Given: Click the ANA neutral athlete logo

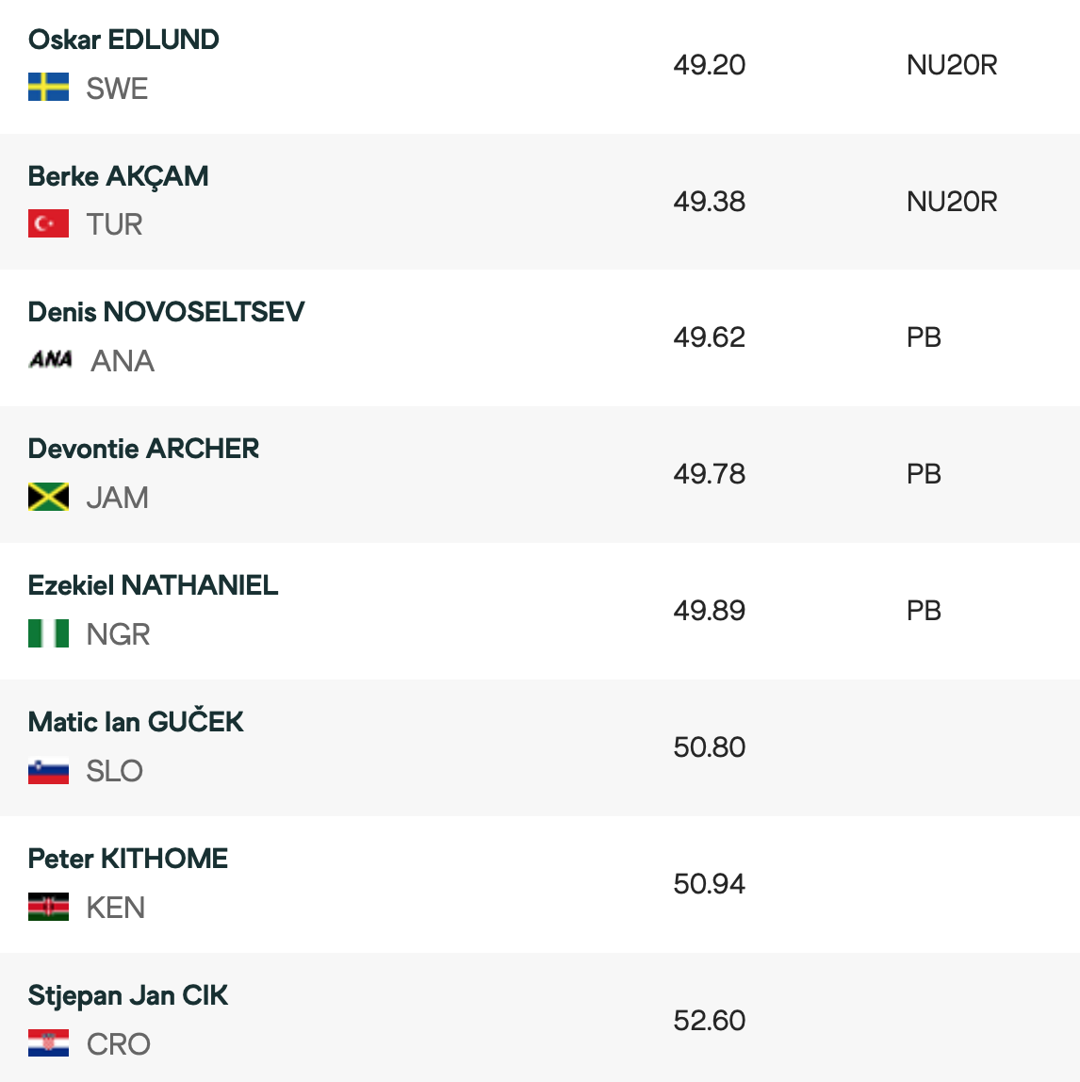Looking at the screenshot, I should 51,359.
